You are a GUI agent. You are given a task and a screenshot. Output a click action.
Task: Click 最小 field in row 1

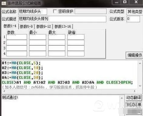coord(38,37)
